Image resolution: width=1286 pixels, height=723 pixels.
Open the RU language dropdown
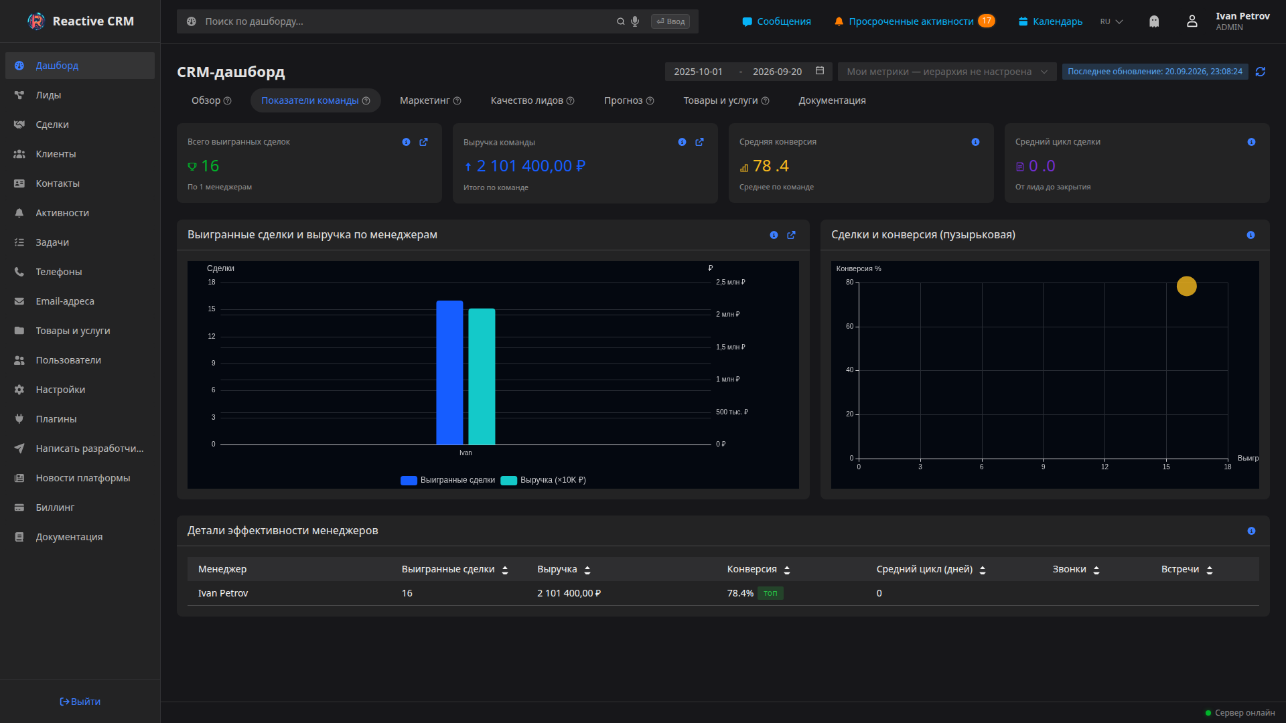pos(1111,21)
